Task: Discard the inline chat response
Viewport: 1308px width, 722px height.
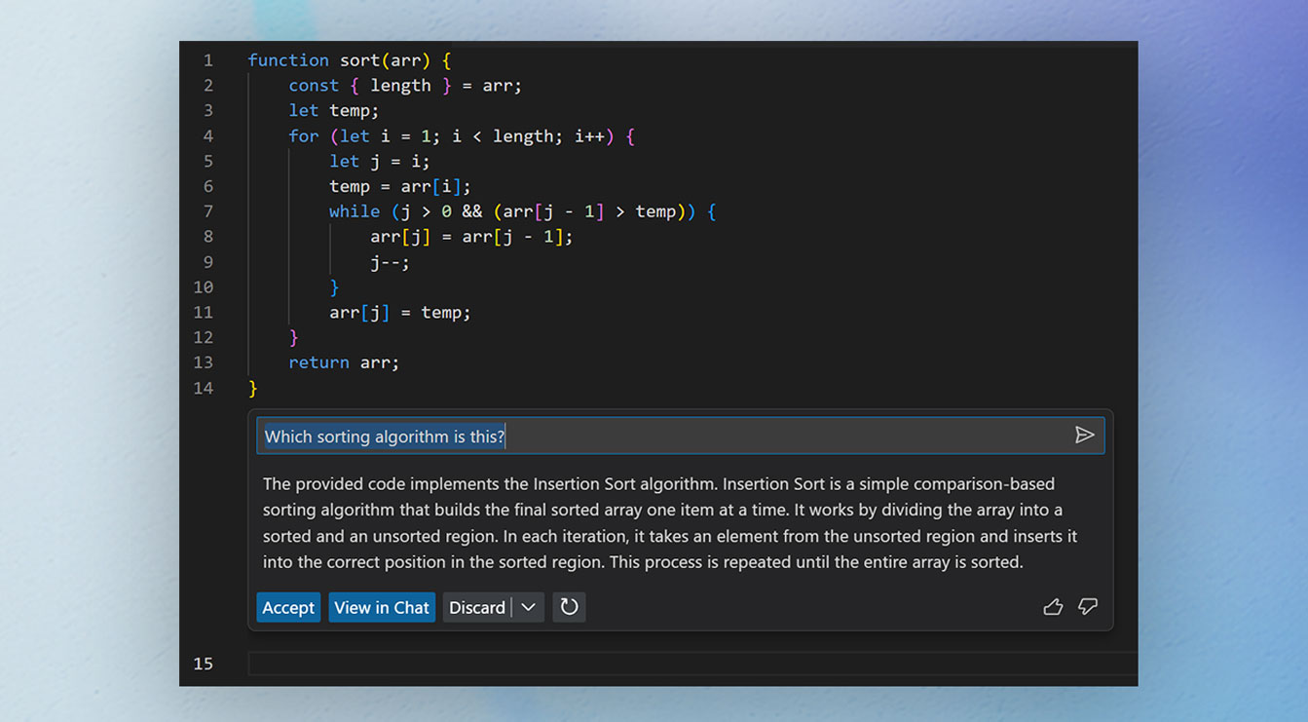Action: click(477, 607)
